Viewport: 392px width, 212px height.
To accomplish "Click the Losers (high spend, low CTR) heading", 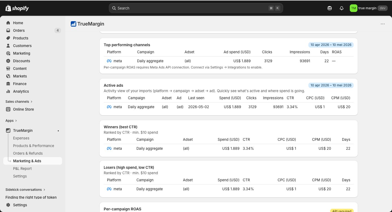I will [129, 167].
